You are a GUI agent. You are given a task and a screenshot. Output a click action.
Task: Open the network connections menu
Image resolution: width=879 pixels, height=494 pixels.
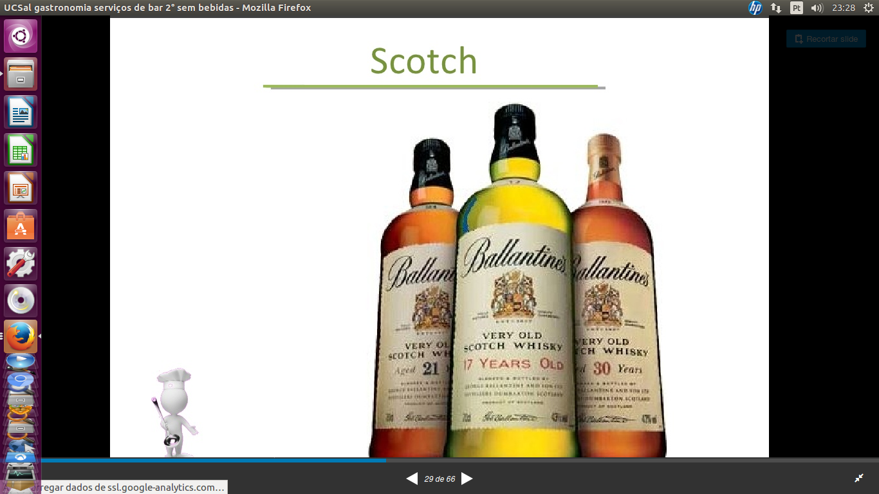pyautogui.click(x=775, y=8)
